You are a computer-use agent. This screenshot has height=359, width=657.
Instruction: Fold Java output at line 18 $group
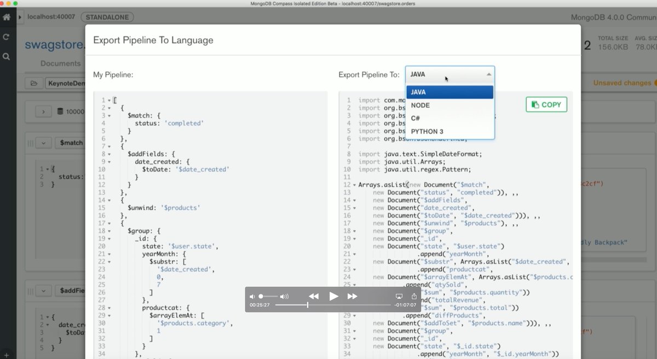coord(354,231)
